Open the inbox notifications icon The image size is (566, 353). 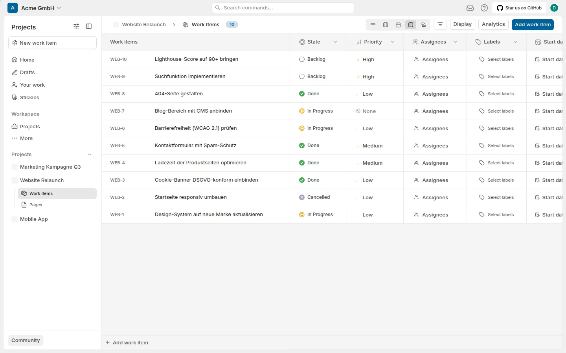(x=470, y=8)
